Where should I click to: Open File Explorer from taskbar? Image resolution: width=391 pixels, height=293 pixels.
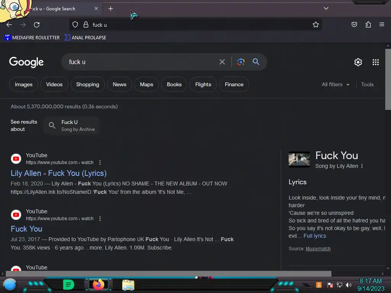coord(128,285)
